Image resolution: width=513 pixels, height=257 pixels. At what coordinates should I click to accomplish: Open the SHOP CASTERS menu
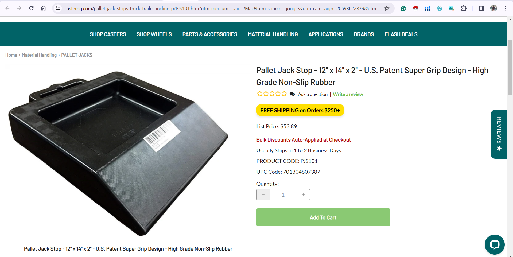click(108, 34)
